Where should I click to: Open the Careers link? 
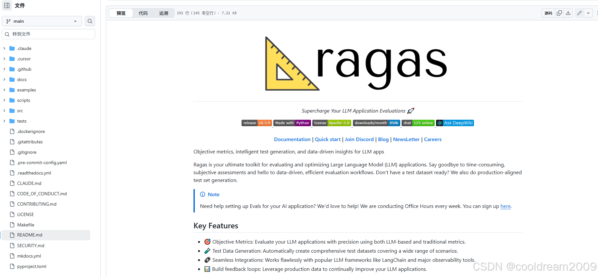pos(433,139)
